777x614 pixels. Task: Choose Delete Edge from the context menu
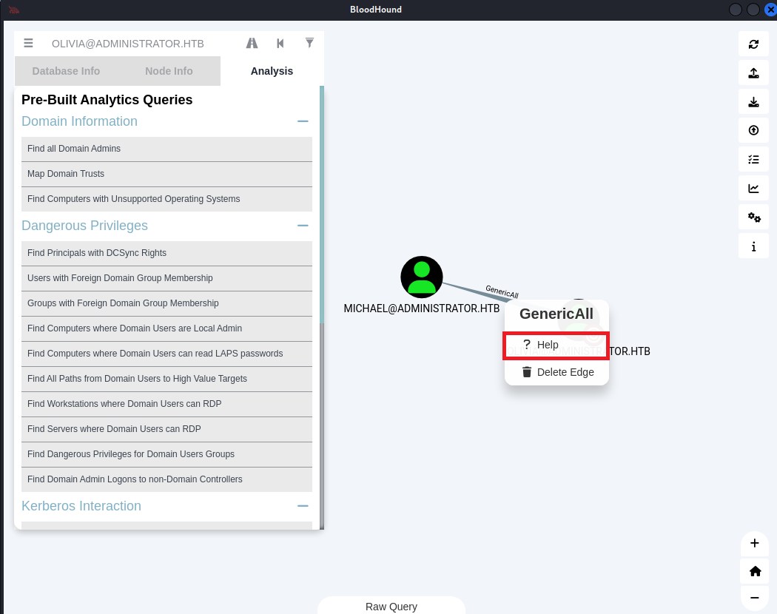click(x=556, y=372)
